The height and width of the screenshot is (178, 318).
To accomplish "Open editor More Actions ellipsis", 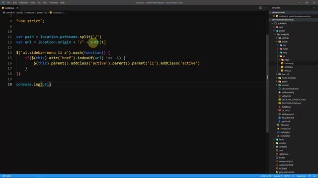I will pyautogui.click(x=265, y=8).
